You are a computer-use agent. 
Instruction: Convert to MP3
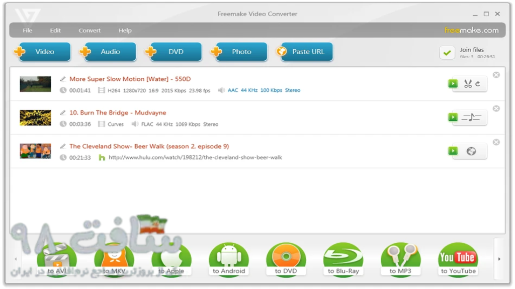[401, 260]
